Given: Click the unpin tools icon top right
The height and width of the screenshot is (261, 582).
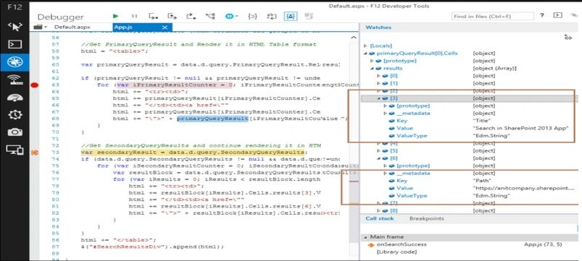Looking at the screenshot, I should [574, 16].
